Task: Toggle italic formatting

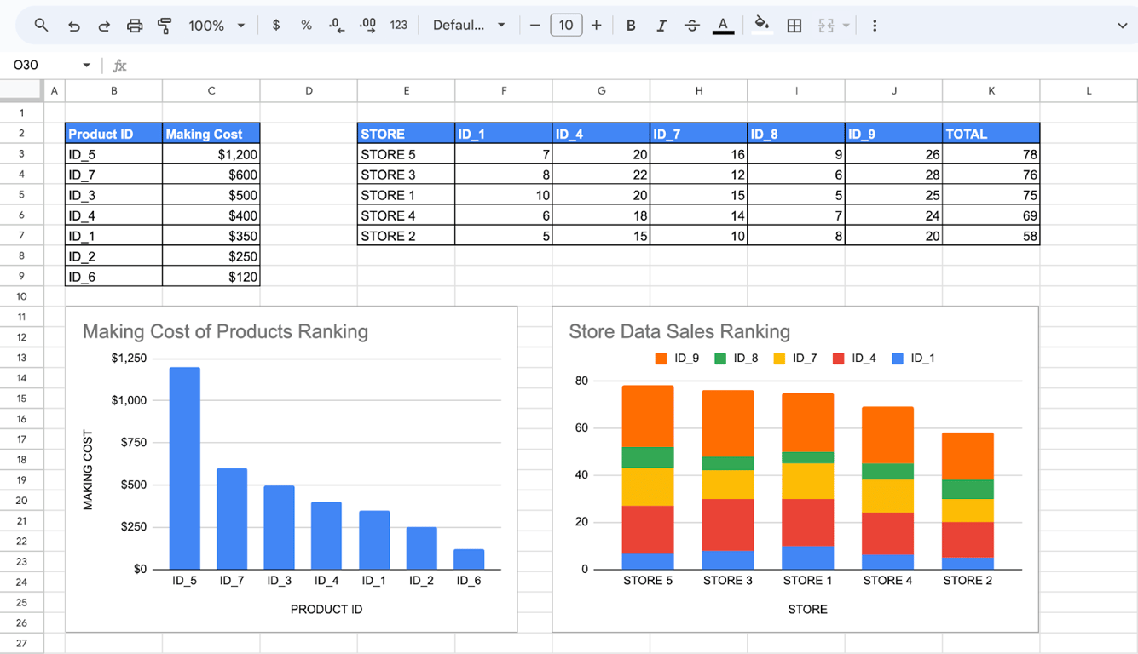Action: (x=661, y=26)
